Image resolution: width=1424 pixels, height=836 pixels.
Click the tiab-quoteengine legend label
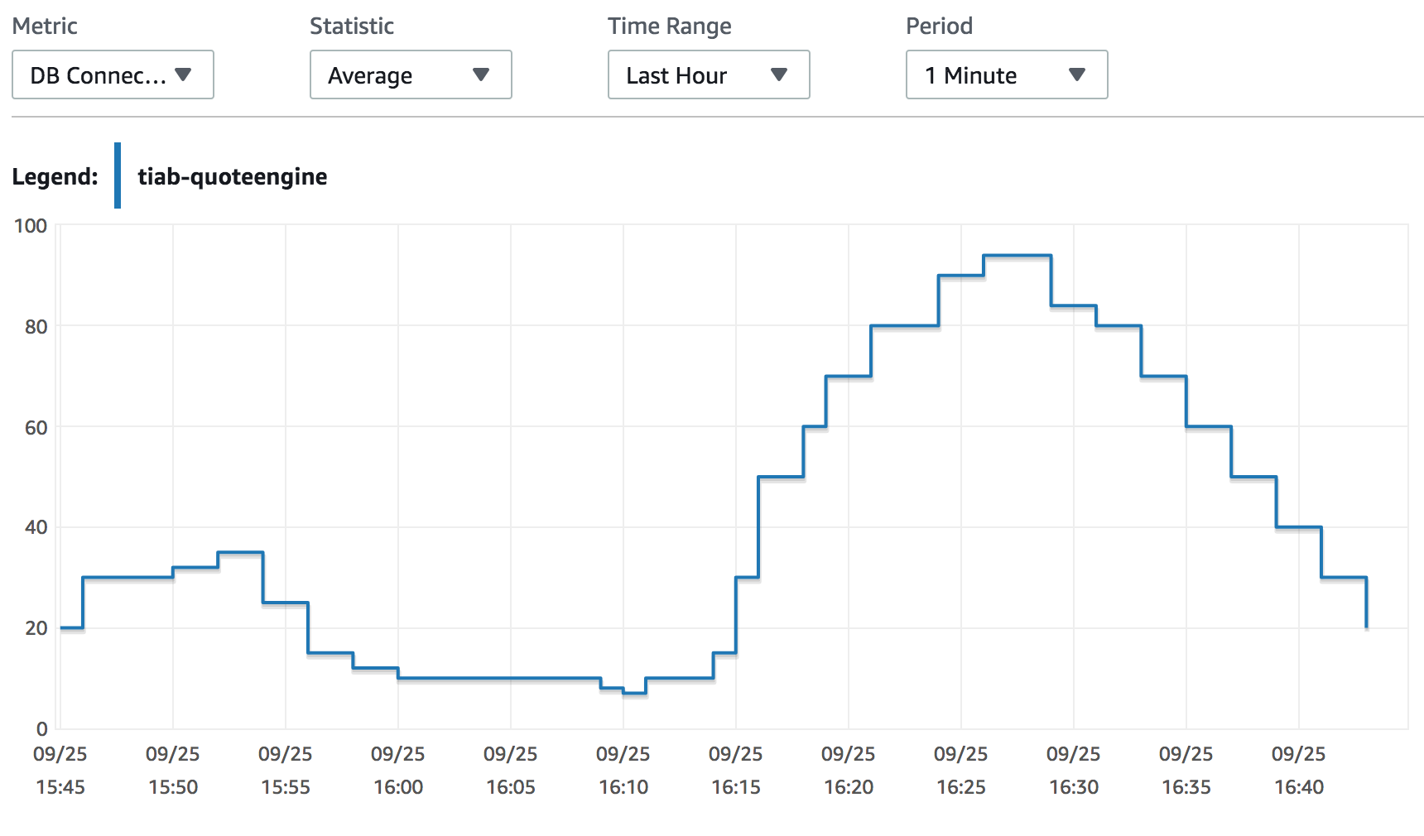[233, 176]
